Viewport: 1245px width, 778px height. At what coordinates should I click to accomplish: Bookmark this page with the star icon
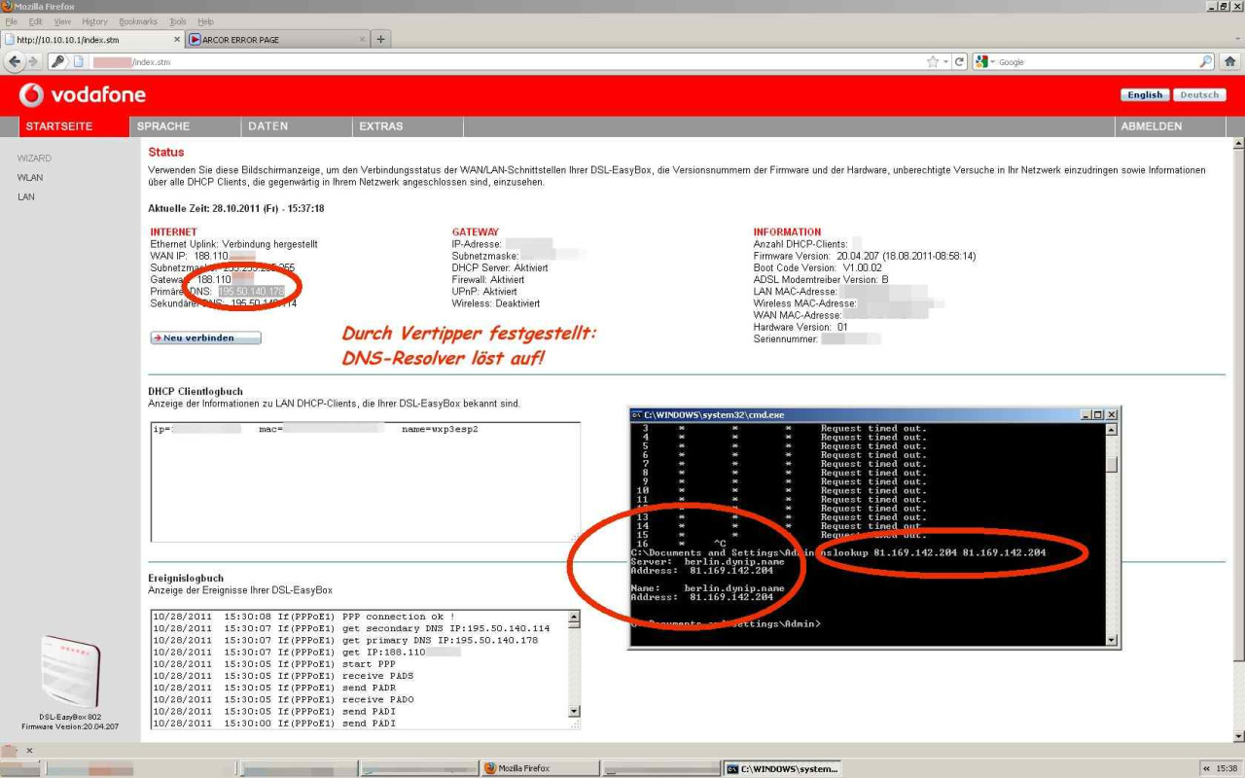point(933,61)
